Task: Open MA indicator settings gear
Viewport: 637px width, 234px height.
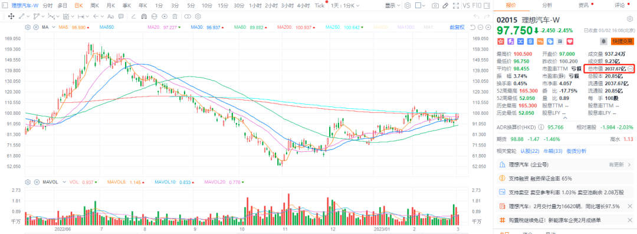Action: point(28,27)
